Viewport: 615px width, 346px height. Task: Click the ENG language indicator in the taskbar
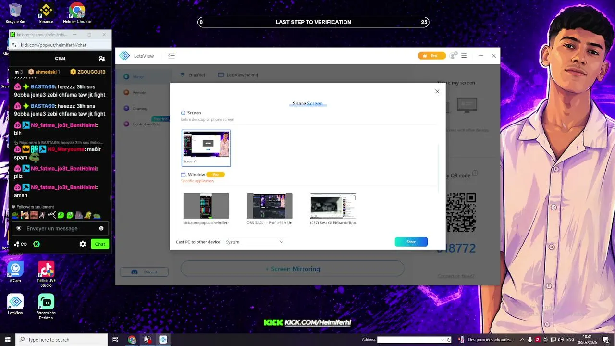[x=570, y=340]
